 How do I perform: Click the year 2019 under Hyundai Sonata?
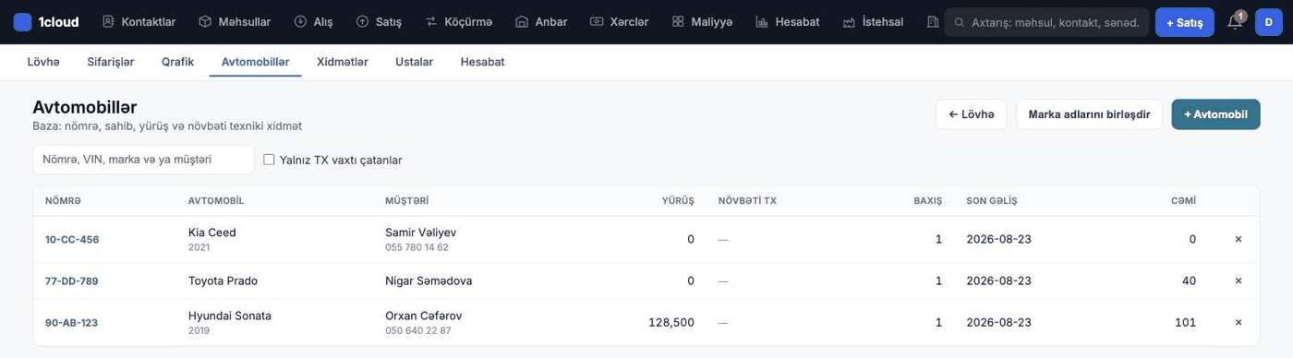pyautogui.click(x=199, y=330)
